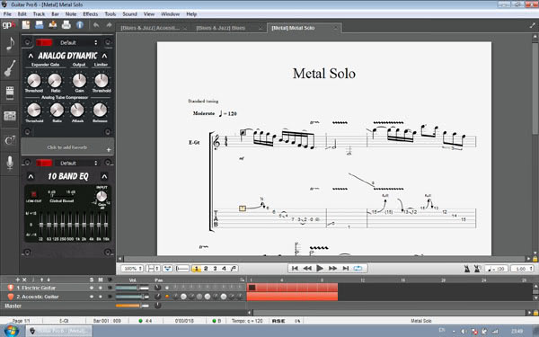Click to add Reverb button

(67, 147)
